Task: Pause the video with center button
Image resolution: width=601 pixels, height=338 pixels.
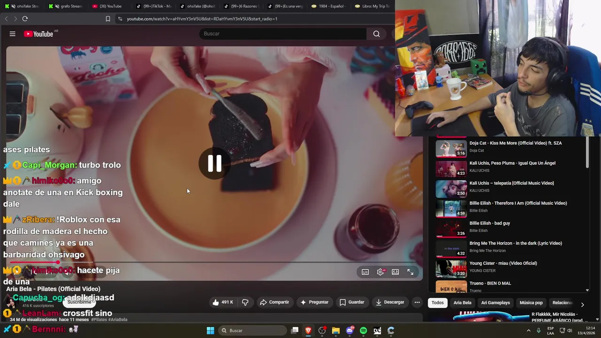Action: [215, 163]
